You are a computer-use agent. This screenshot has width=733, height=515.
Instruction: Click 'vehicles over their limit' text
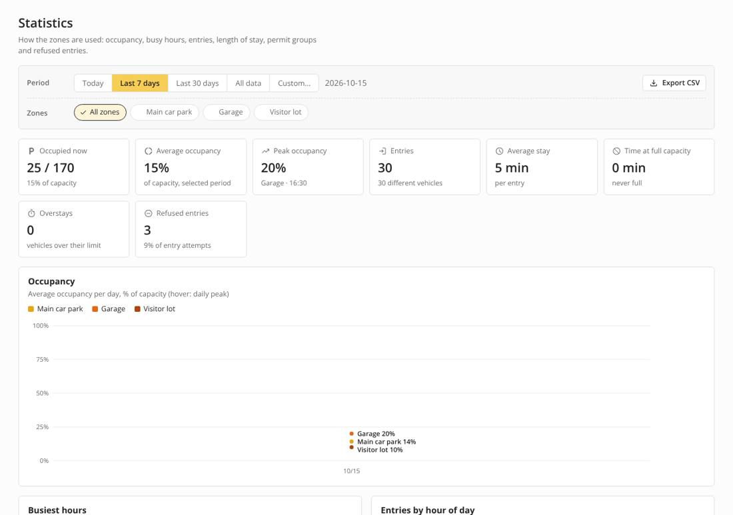63,245
